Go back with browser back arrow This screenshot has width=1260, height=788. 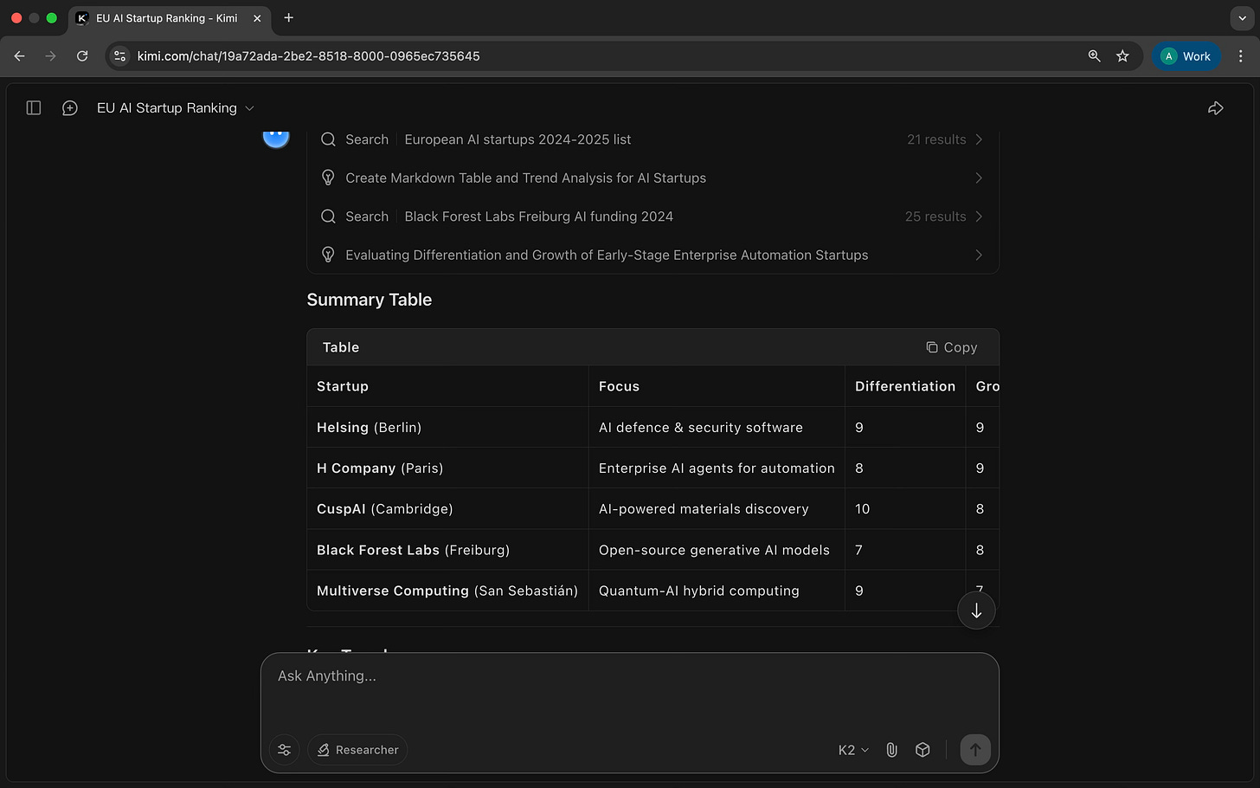(19, 56)
